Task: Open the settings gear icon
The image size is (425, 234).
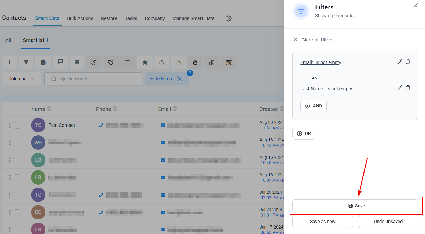Action: [229, 18]
